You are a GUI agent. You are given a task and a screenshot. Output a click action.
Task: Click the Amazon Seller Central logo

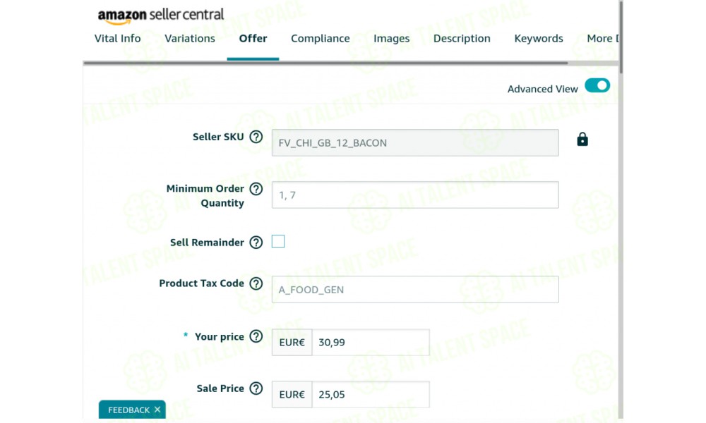point(160,16)
